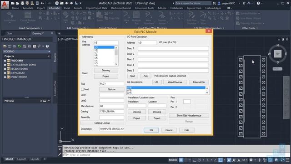Image resolution: width=291 pixels, height=164 pixels.
Task: Select the (I/8) row in descriptions list
Action: (x=166, y=90)
